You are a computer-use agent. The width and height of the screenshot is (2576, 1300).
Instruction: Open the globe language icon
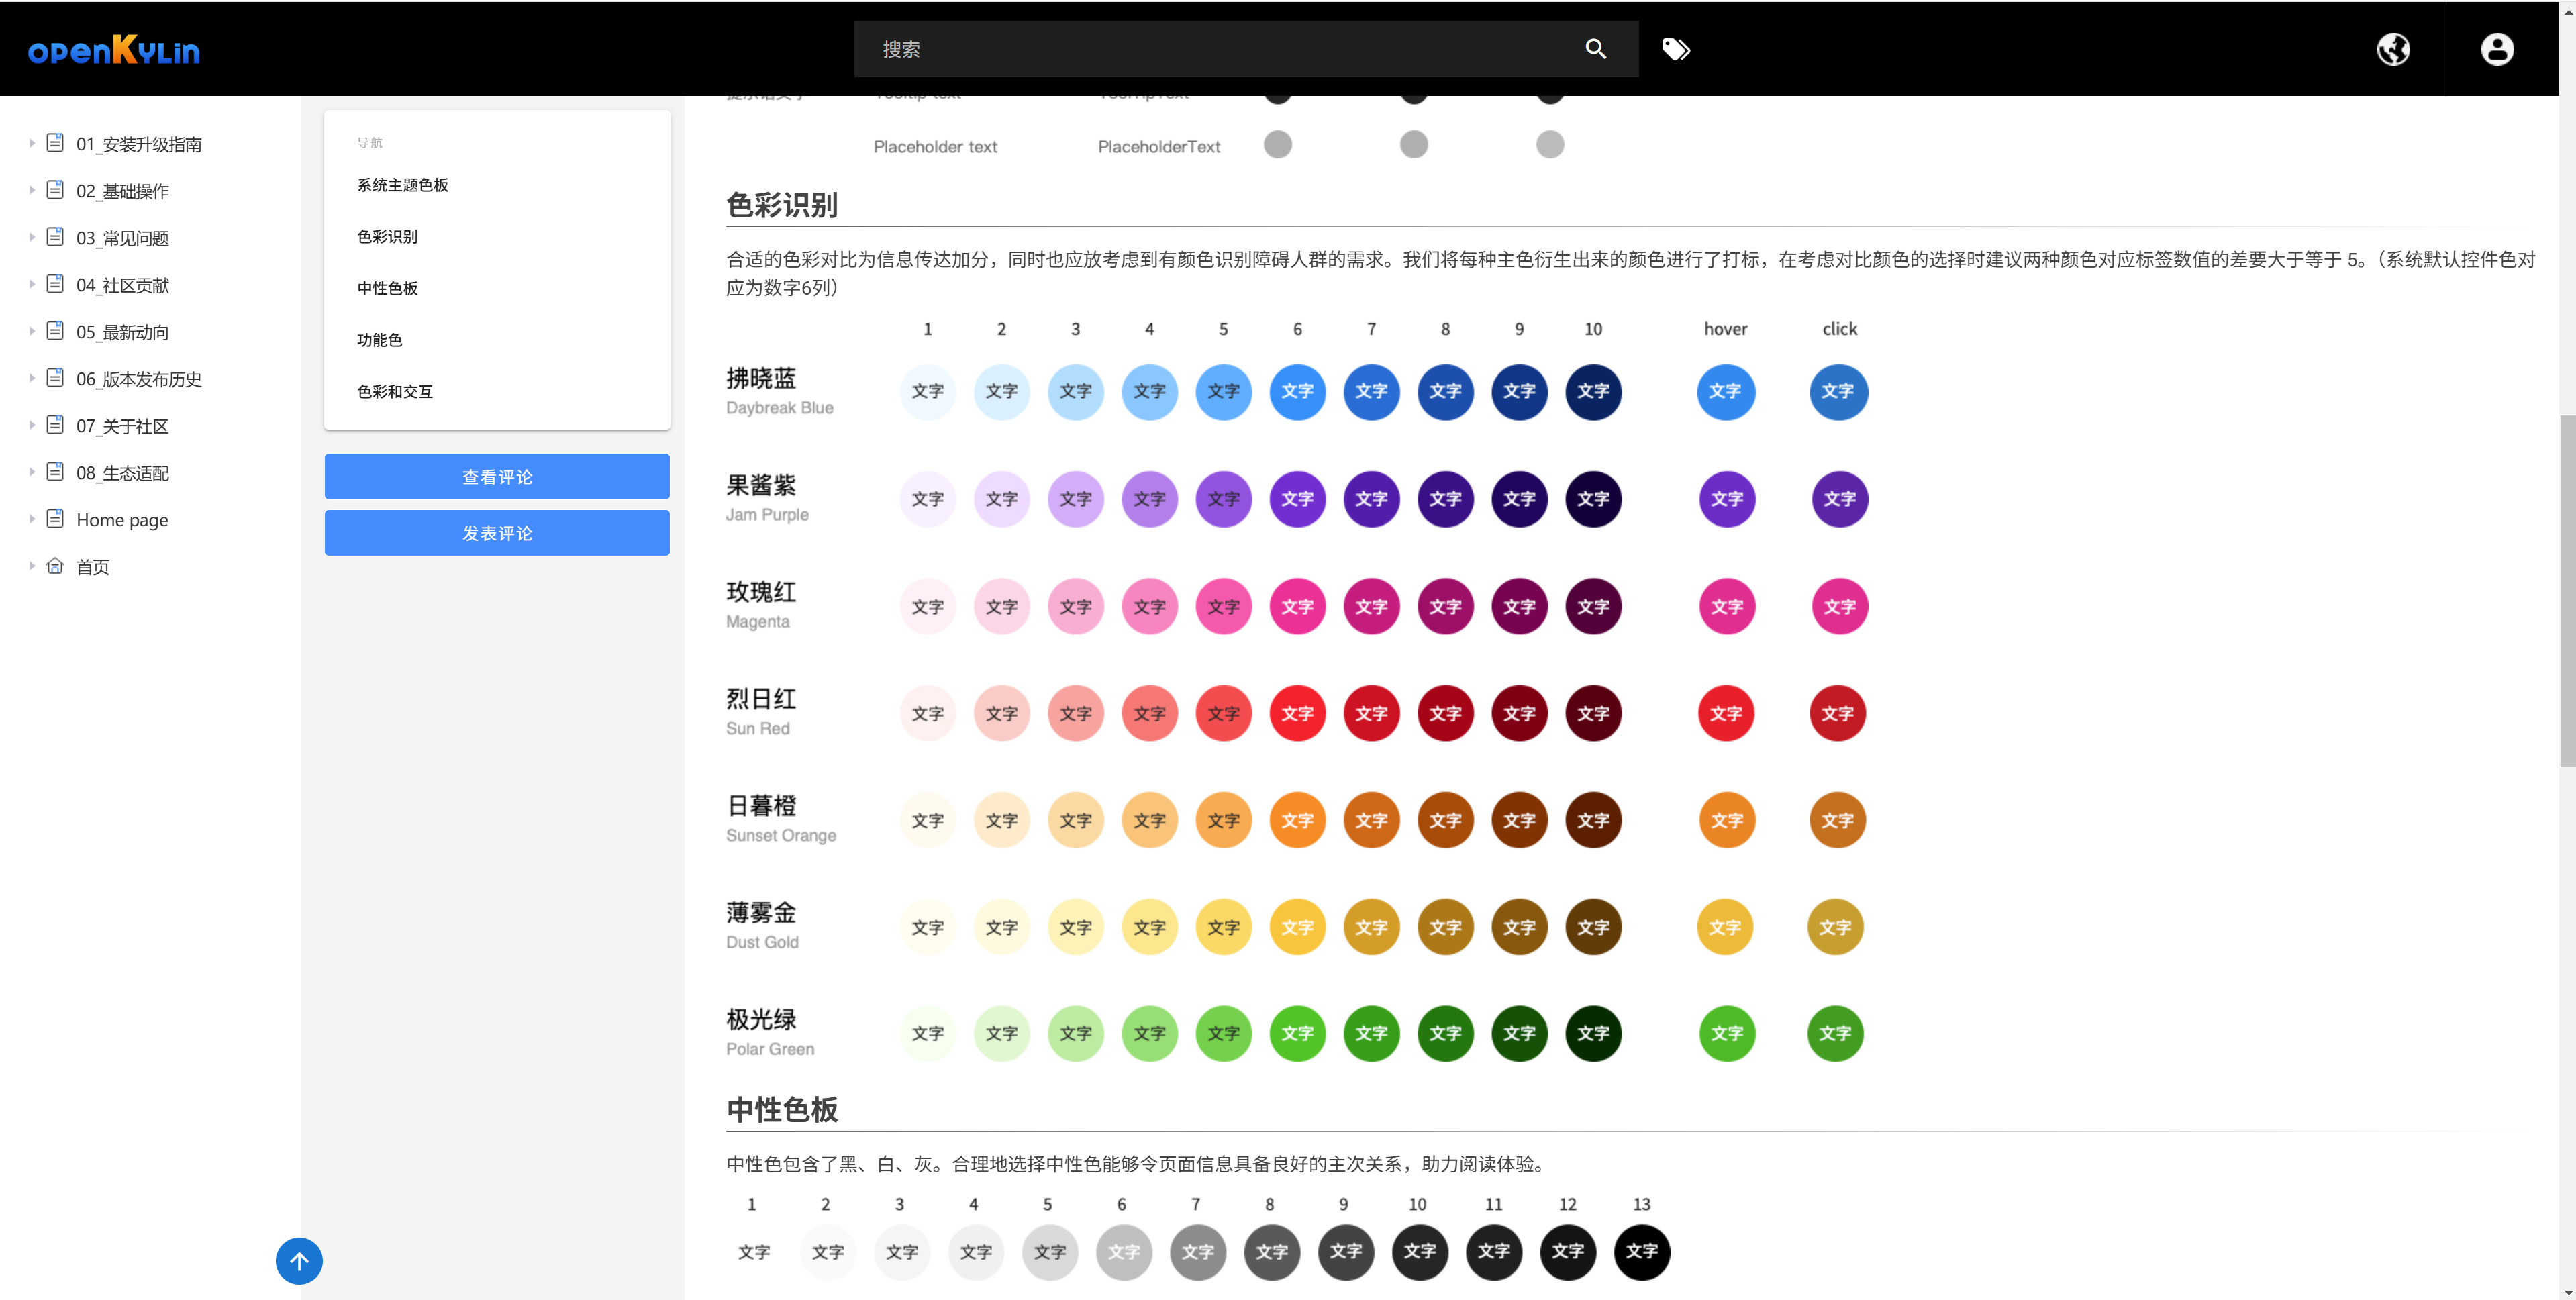click(x=2393, y=49)
